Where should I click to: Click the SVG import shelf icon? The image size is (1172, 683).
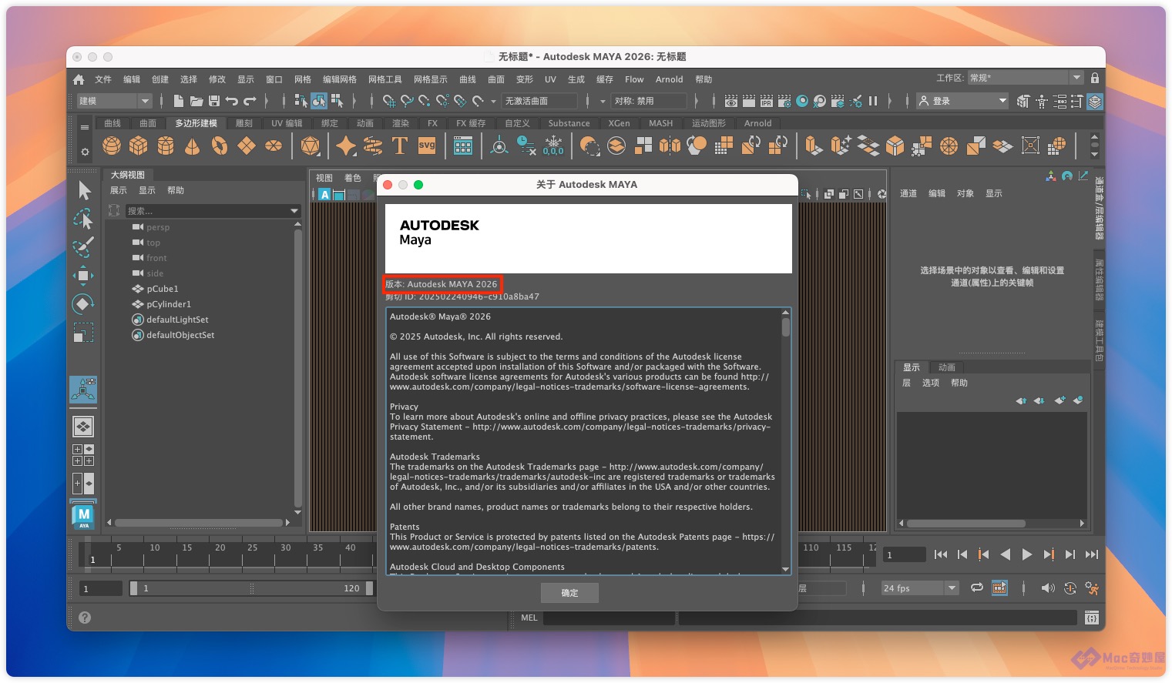[427, 146]
